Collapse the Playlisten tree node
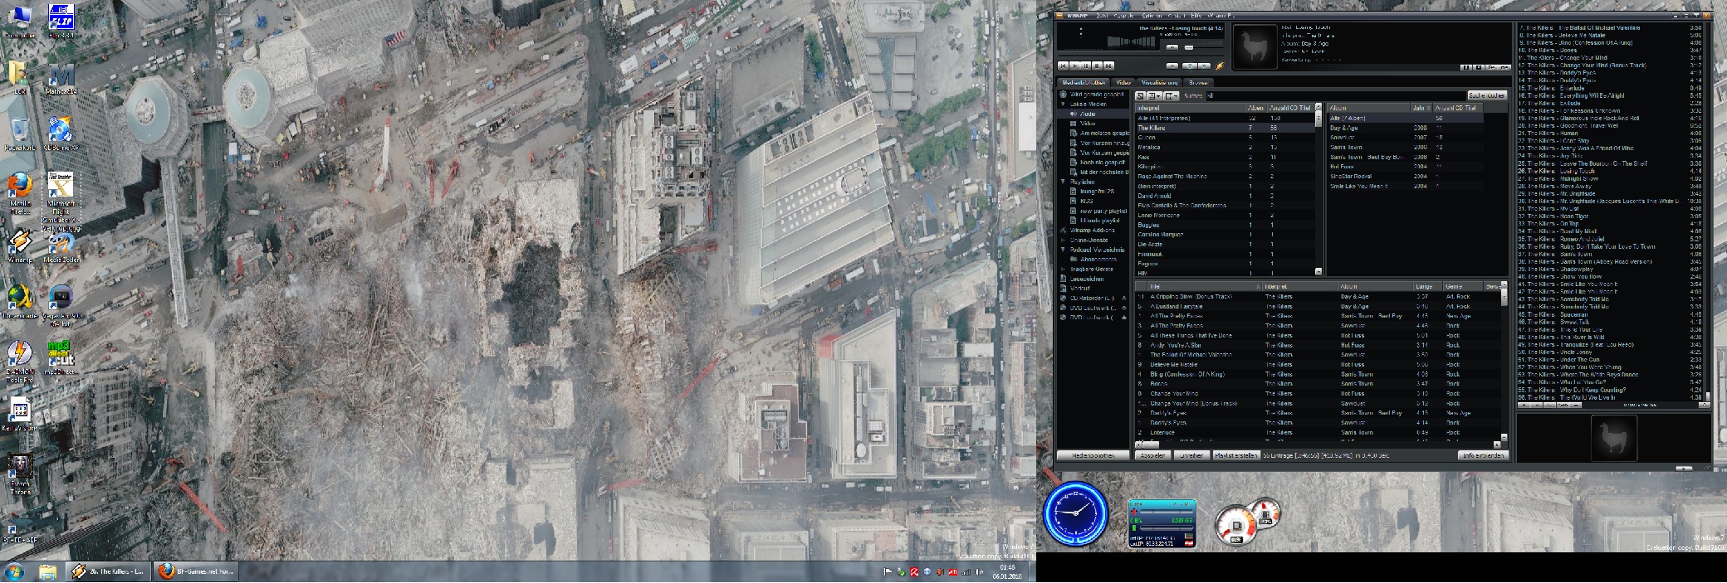The width and height of the screenshot is (1727, 583). (1063, 182)
